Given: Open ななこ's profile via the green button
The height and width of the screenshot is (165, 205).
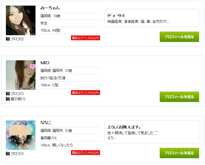Looking at the screenshot, I should (x=179, y=153).
